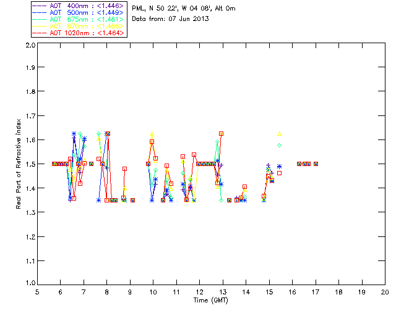The height and width of the screenshot is (316, 396).
Task: Click the x-axis tick label 12
Action: pos(199,292)
